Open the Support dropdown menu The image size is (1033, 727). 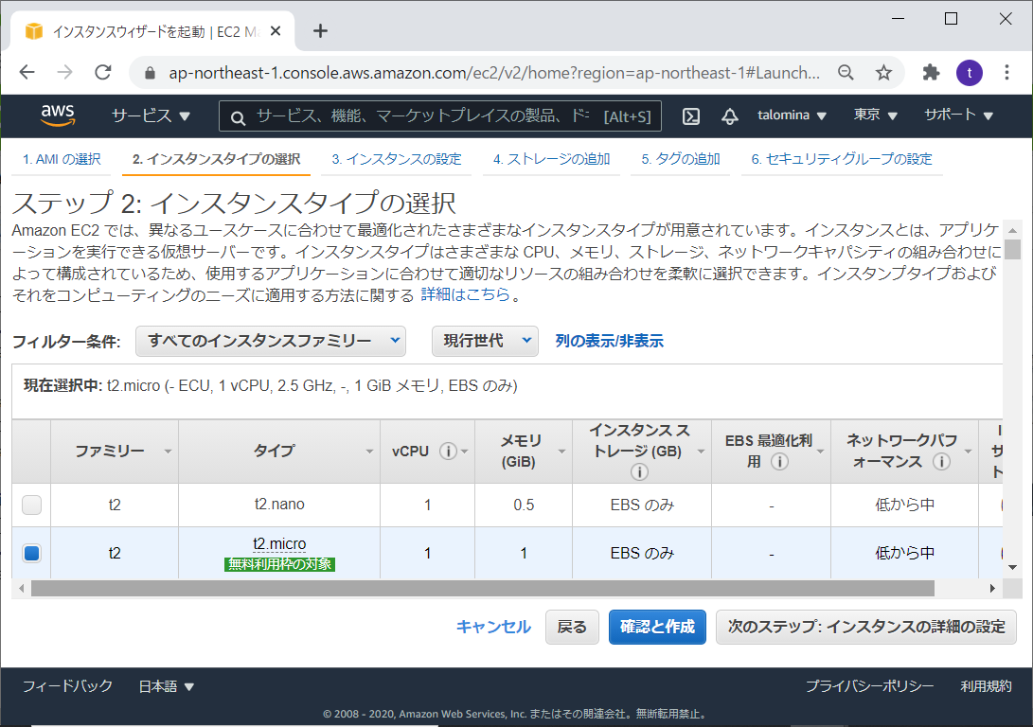click(958, 115)
